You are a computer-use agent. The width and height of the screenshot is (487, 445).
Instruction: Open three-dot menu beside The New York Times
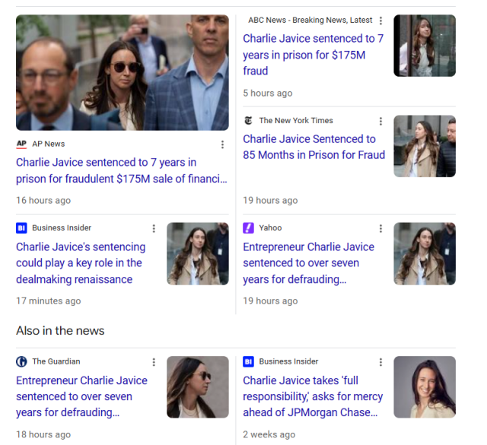tap(380, 121)
